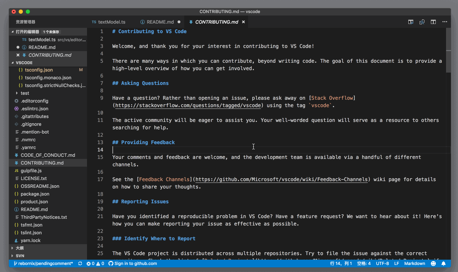Open the editor's more actions ellipsis menu
458x272 pixels.
tap(445, 22)
